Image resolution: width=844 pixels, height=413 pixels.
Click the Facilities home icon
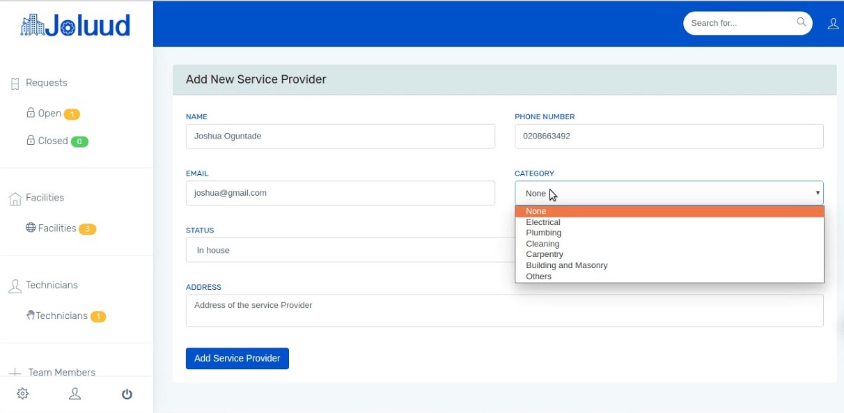15,198
